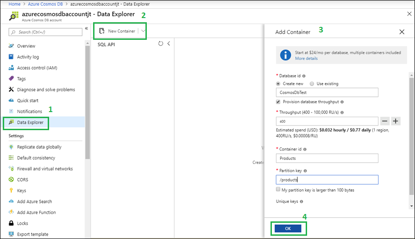Open Default consistency settings
This screenshot has height=239, width=415.
[36, 158]
